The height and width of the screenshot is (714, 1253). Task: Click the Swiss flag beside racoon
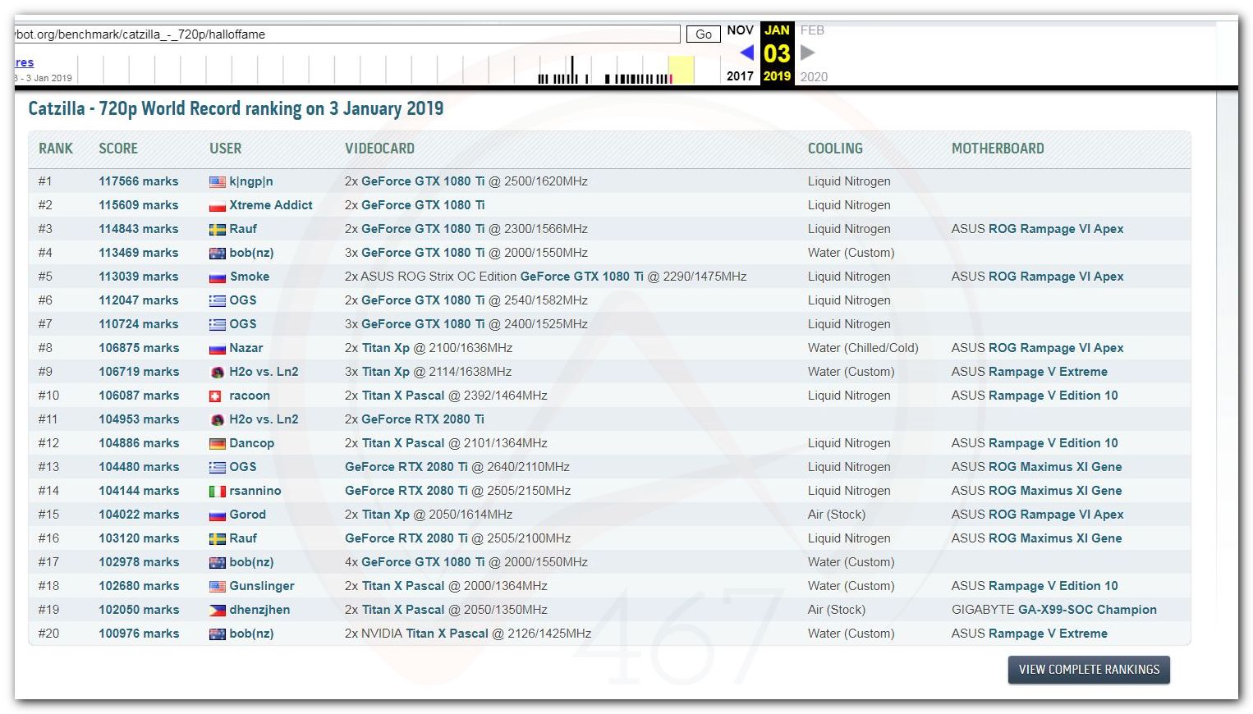217,396
